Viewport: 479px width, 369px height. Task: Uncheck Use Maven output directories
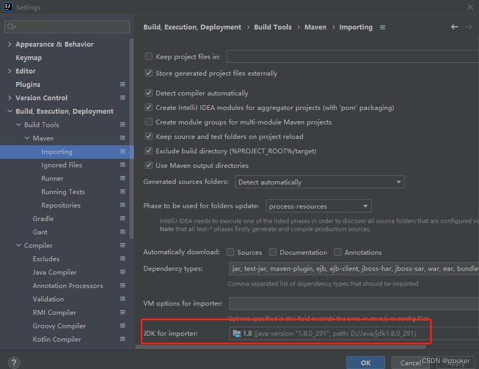[149, 165]
